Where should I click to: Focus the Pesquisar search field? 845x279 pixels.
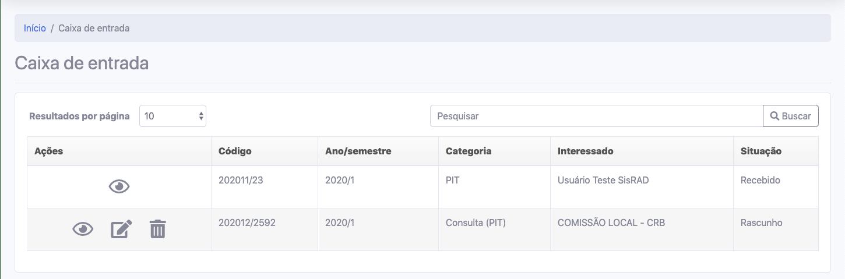point(596,116)
